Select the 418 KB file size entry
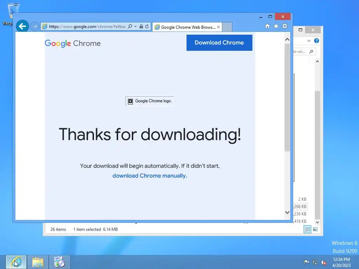 (300, 221)
